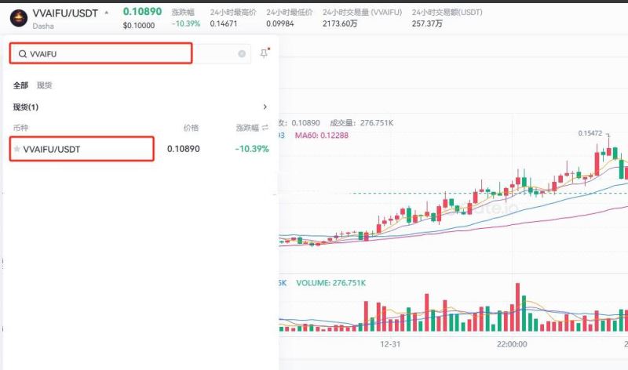This screenshot has height=370, width=628.
Task: Click the 0.15472 high price marker
Action: (x=590, y=134)
